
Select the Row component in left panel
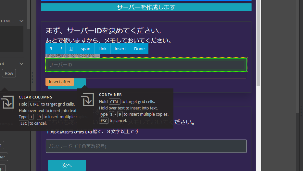(9, 73)
